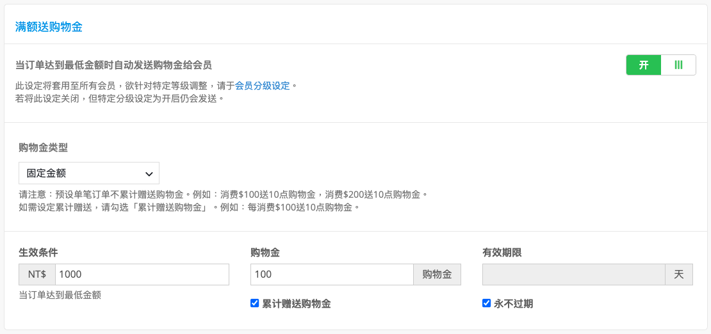Click the 有效期限 field label
The width and height of the screenshot is (711, 334).
[x=502, y=253]
